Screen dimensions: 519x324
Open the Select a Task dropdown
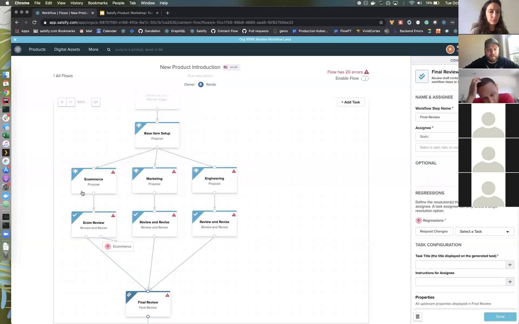point(484,232)
